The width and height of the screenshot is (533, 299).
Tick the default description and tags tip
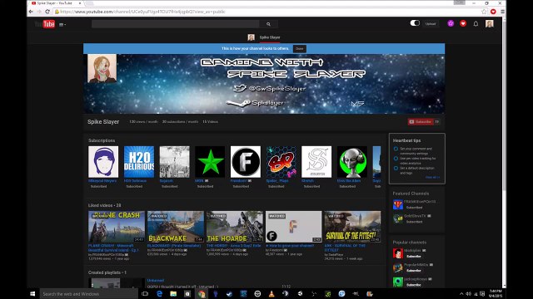(396, 168)
